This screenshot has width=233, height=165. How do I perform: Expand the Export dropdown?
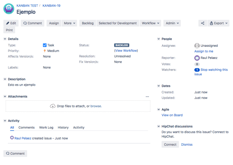(x=218, y=23)
